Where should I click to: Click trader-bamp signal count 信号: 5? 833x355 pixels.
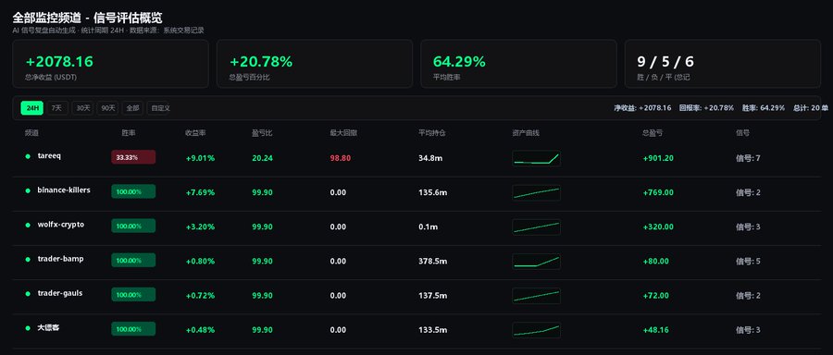748,261
